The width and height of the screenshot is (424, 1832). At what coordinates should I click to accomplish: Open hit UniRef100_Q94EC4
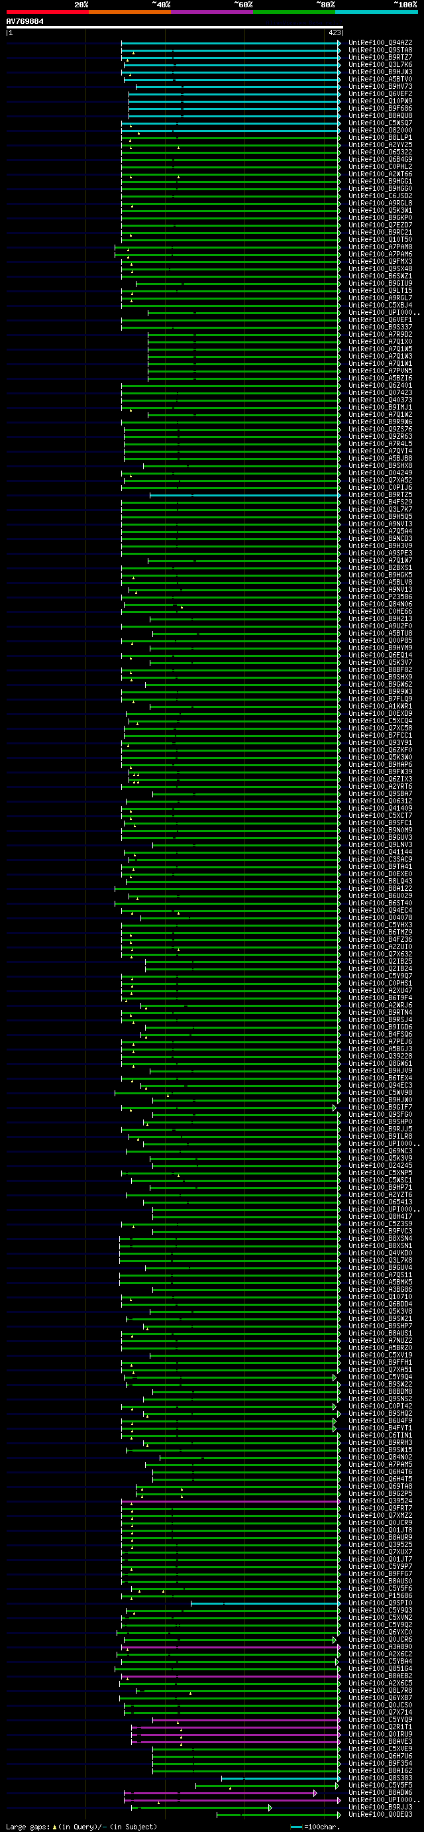tap(380, 910)
